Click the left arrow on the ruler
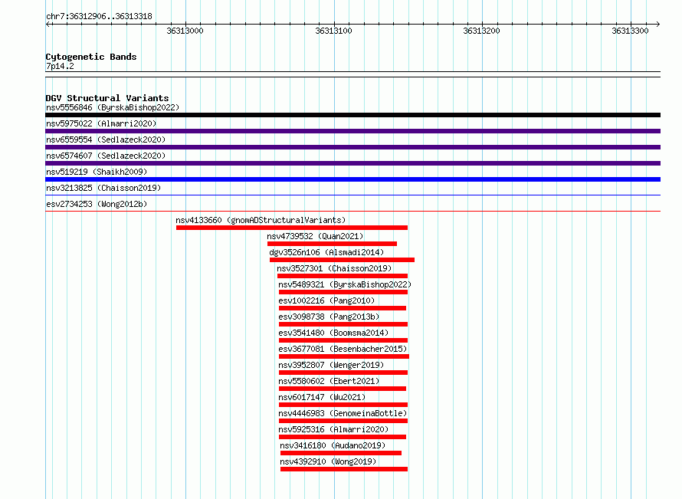 pyautogui.click(x=48, y=25)
